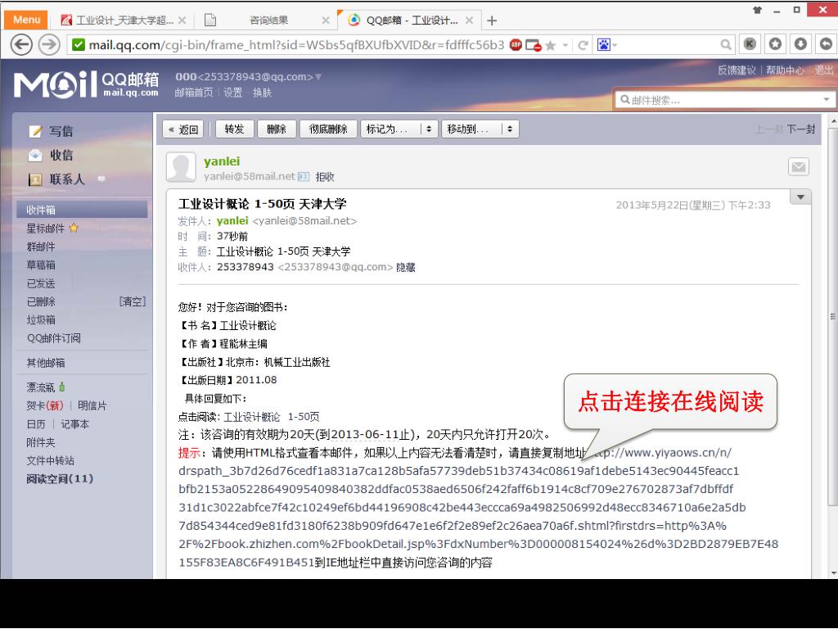Switch to the 工业设计_天津大学 tab

coord(124,20)
